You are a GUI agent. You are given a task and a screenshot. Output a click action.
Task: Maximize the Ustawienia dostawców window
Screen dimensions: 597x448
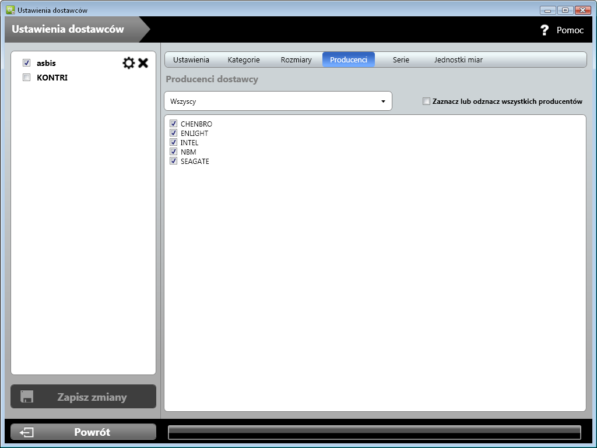point(565,10)
